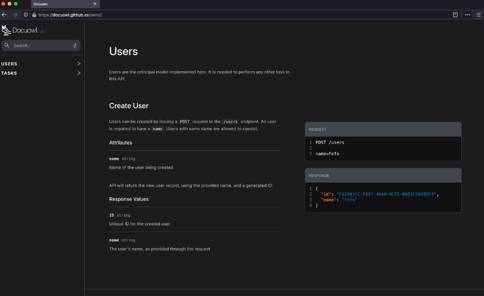Click 'Unique ID for the created user' text
This screenshot has width=484, height=296.
(x=140, y=224)
